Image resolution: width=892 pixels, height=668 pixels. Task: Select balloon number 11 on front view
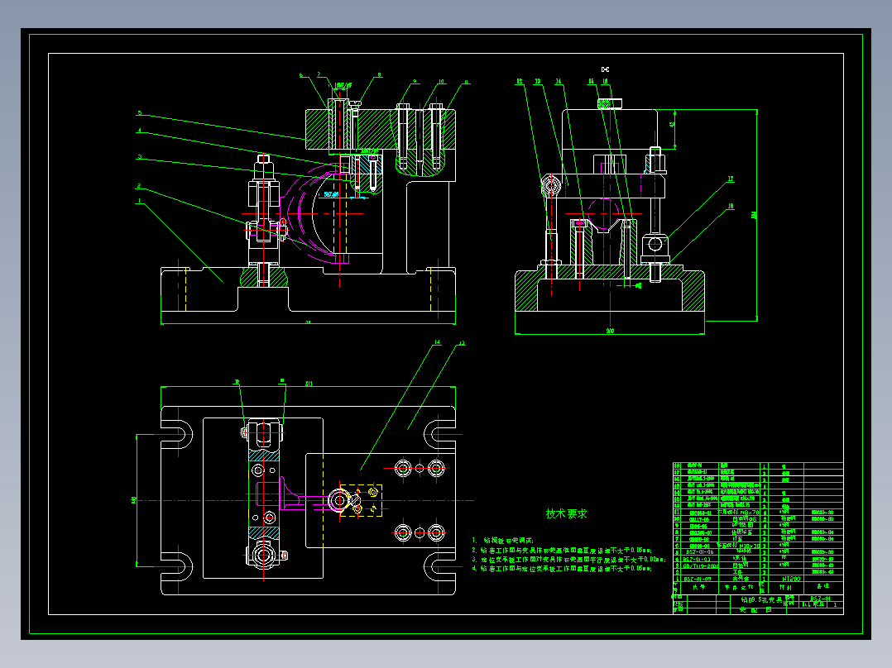click(x=466, y=83)
